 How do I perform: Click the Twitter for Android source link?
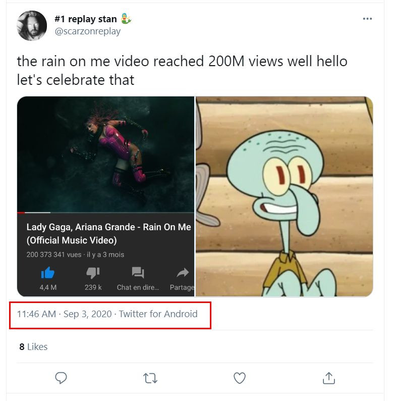[x=158, y=314]
